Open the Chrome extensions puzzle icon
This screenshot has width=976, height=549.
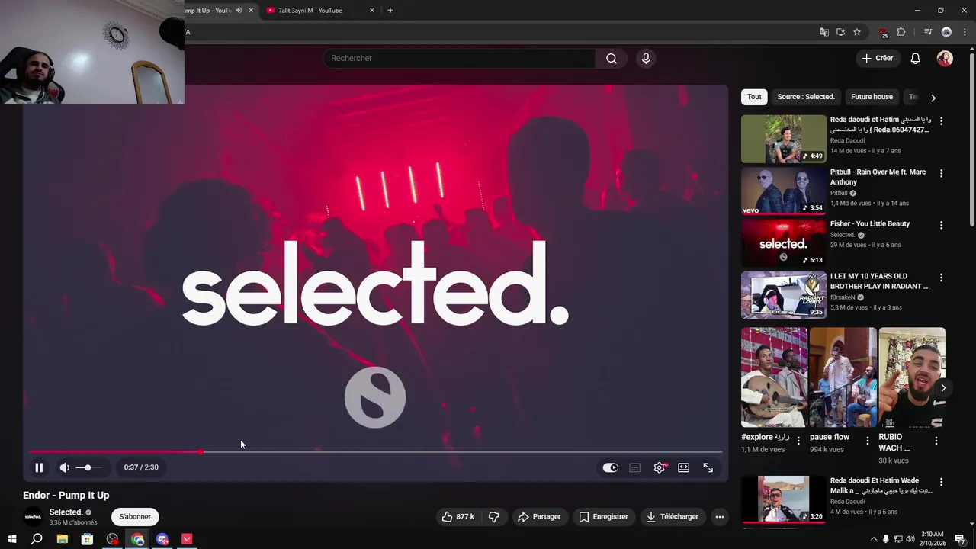point(901,32)
